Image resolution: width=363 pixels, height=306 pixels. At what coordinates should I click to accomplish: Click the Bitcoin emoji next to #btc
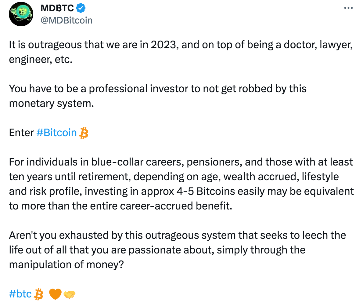point(39,294)
